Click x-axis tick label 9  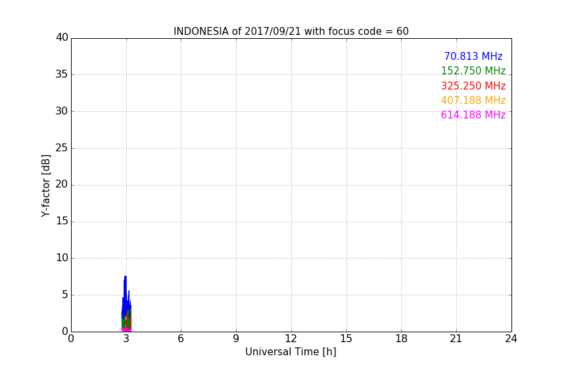[x=236, y=339]
